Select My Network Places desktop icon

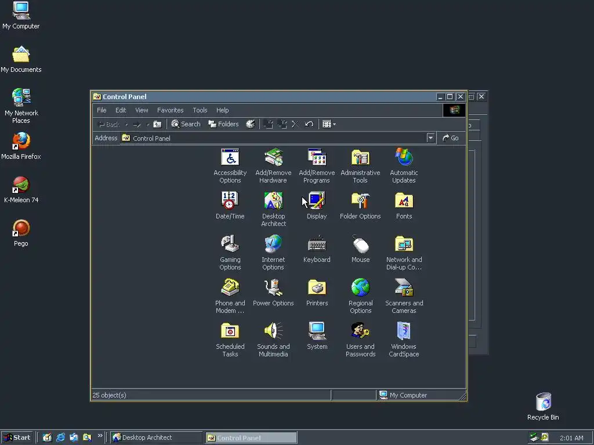[x=21, y=106]
